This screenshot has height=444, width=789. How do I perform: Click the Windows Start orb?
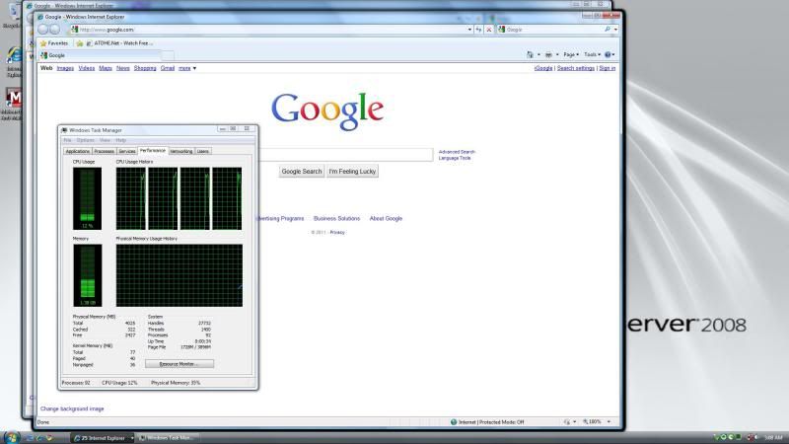pyautogui.click(x=11, y=437)
